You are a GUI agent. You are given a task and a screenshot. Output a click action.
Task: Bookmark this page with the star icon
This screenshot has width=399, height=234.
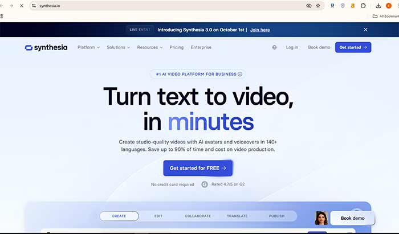(318, 6)
